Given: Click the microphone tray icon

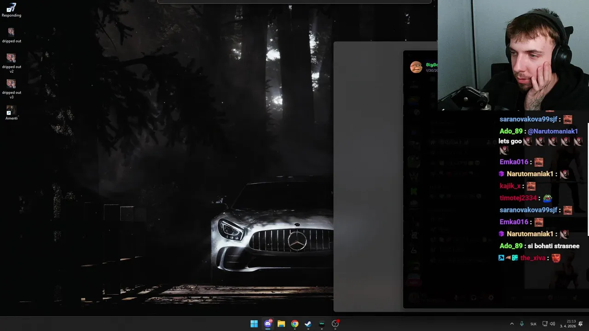Looking at the screenshot, I should (522, 324).
